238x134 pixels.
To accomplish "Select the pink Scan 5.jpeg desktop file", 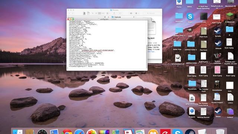I will pos(217,70).
